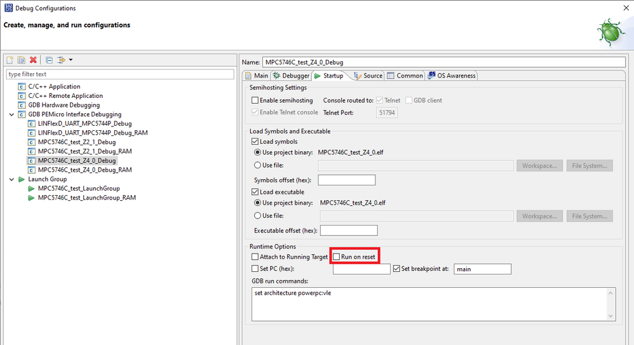Close the Debug Configurations dialog
Screen dimensions: 634x345
626,8
